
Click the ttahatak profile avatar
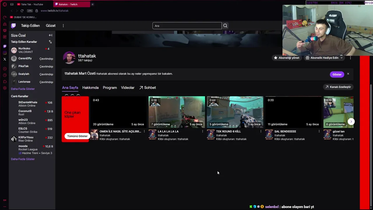coord(69,58)
